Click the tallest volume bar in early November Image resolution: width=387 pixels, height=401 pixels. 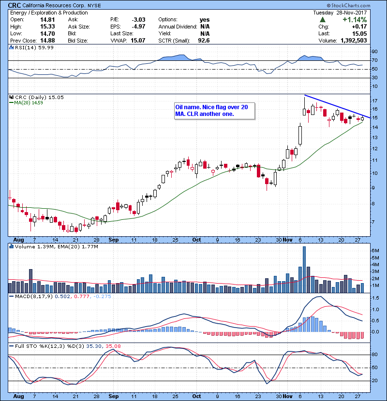pyautogui.click(x=304, y=270)
